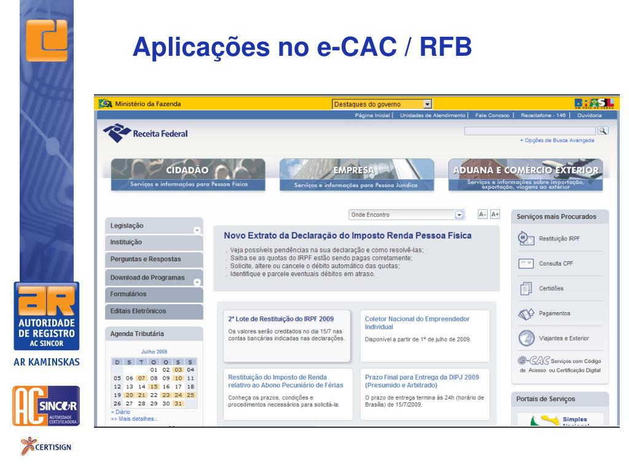Click in the site search field
629x471 pixels.
point(529,131)
